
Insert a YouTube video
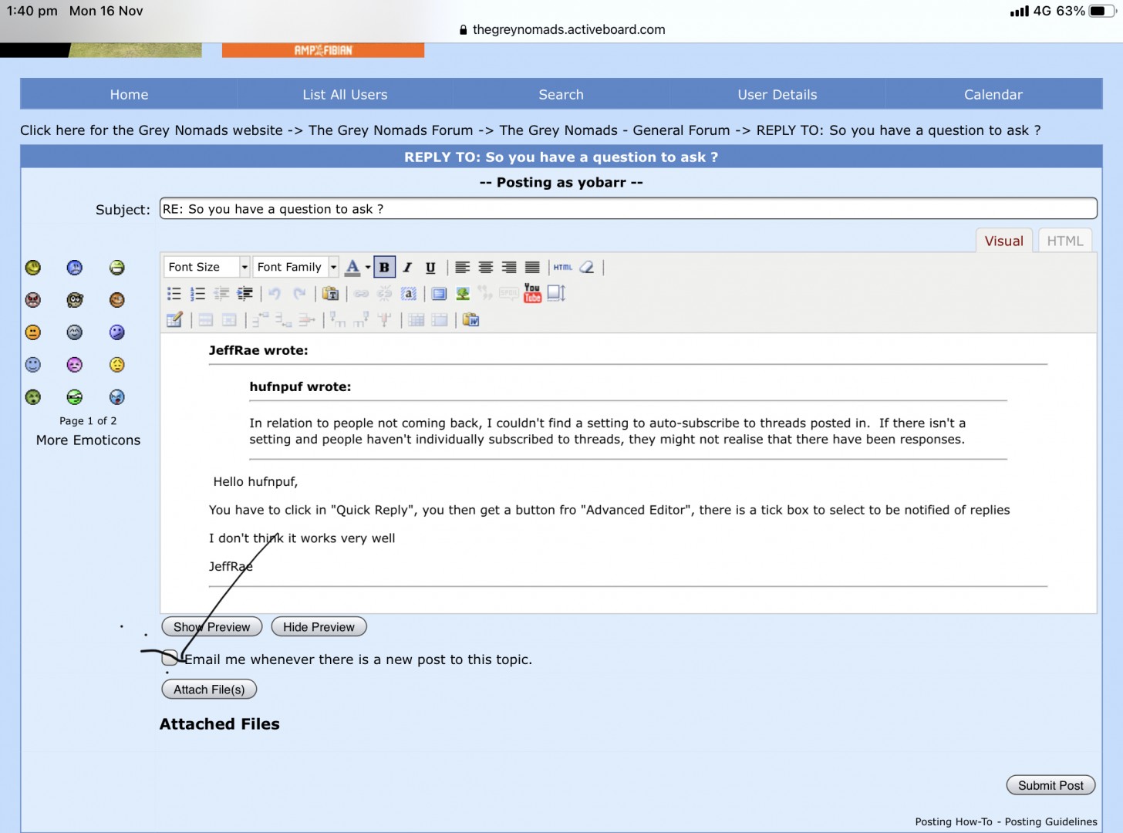(532, 293)
